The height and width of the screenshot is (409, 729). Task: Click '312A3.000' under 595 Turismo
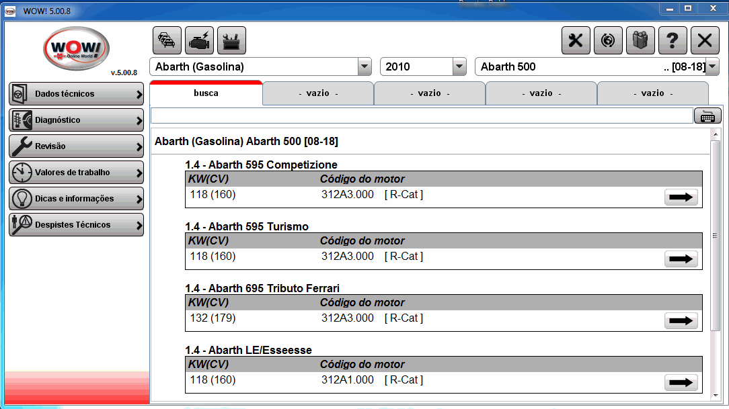347,257
